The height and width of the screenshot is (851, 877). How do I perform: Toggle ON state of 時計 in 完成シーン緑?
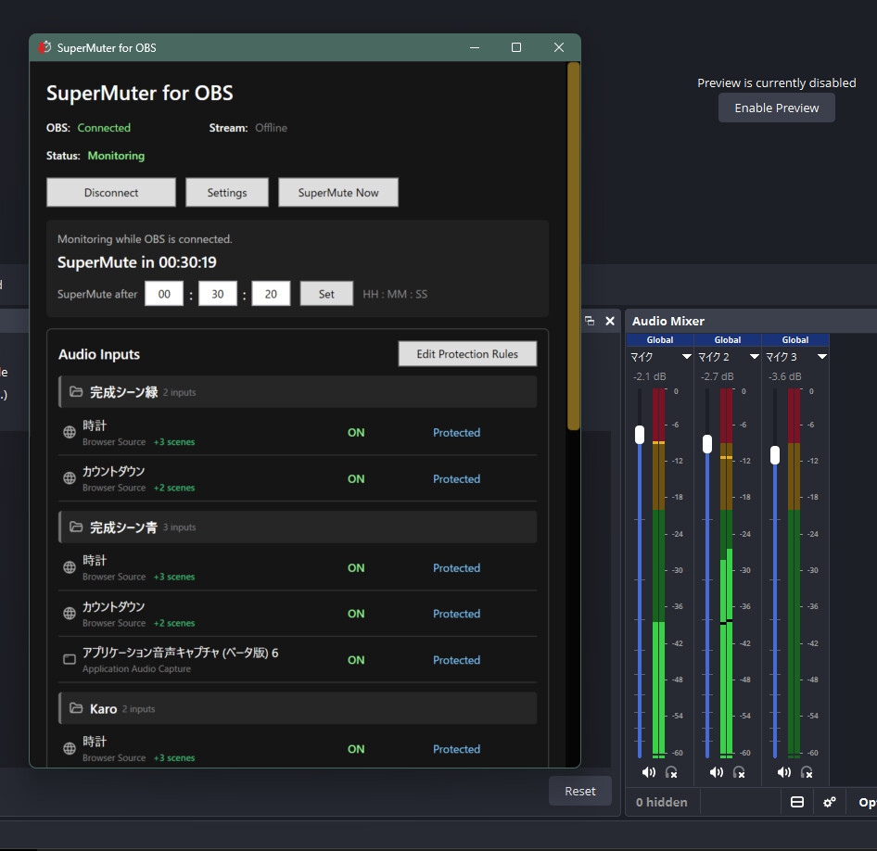356,432
